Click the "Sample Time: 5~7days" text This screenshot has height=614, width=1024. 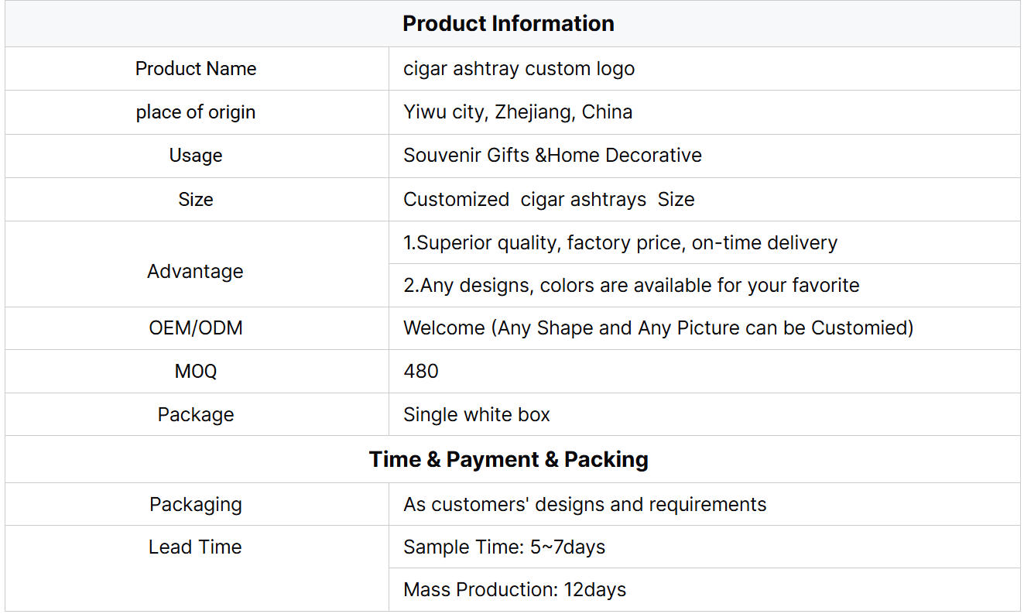[504, 547]
